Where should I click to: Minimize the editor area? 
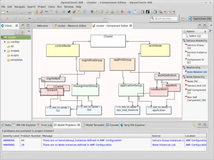(x=199, y=25)
